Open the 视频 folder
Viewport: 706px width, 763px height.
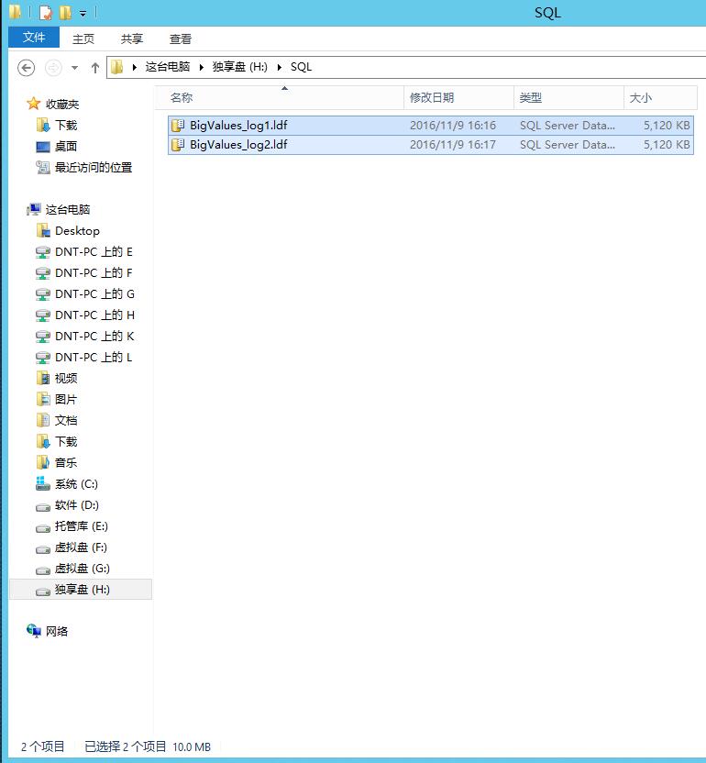[66, 379]
